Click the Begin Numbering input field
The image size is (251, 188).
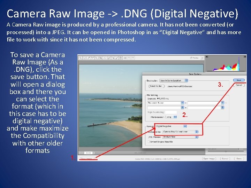click(171, 112)
